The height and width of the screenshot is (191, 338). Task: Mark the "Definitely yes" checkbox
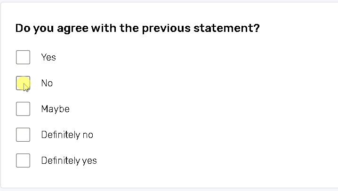[x=23, y=160]
